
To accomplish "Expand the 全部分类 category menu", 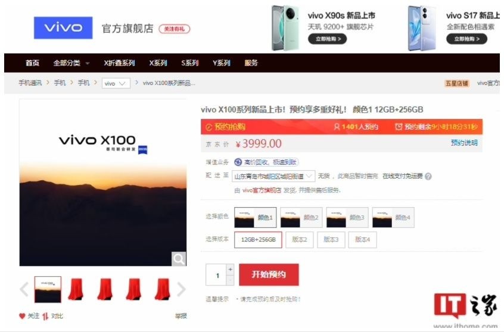I will tap(71, 63).
